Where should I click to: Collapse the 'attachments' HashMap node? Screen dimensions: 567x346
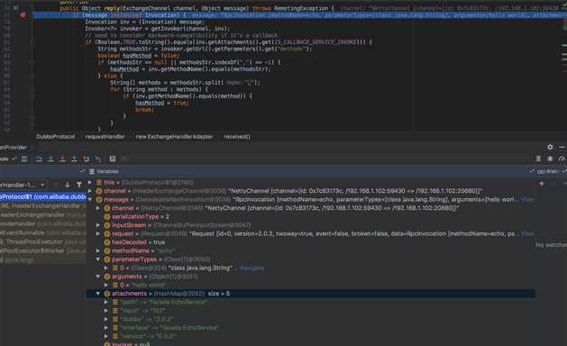tap(98, 294)
